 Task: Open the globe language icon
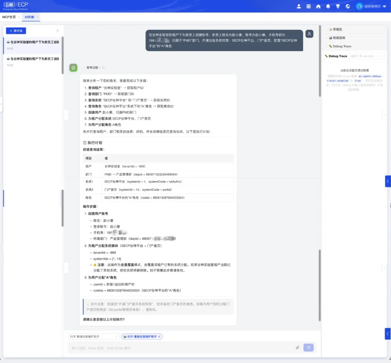(x=348, y=7)
